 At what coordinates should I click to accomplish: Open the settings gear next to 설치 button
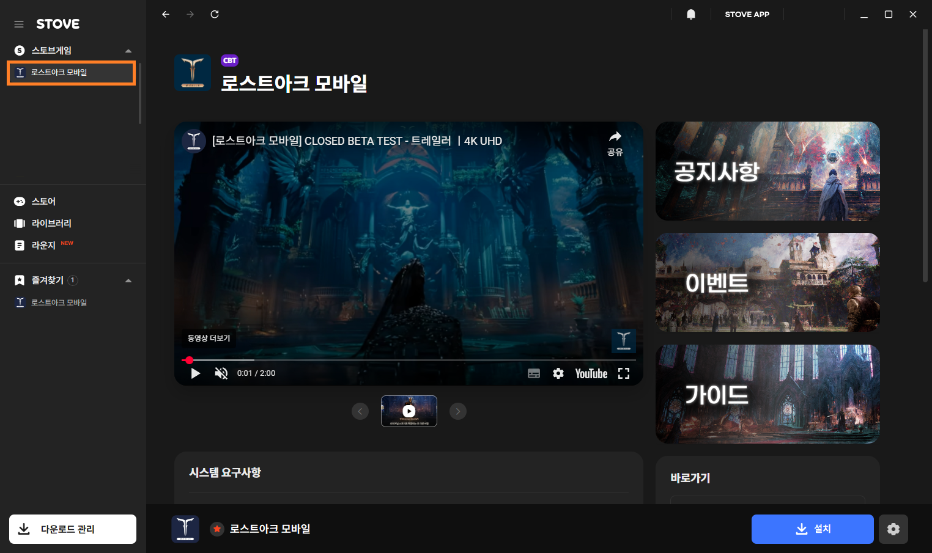893,529
